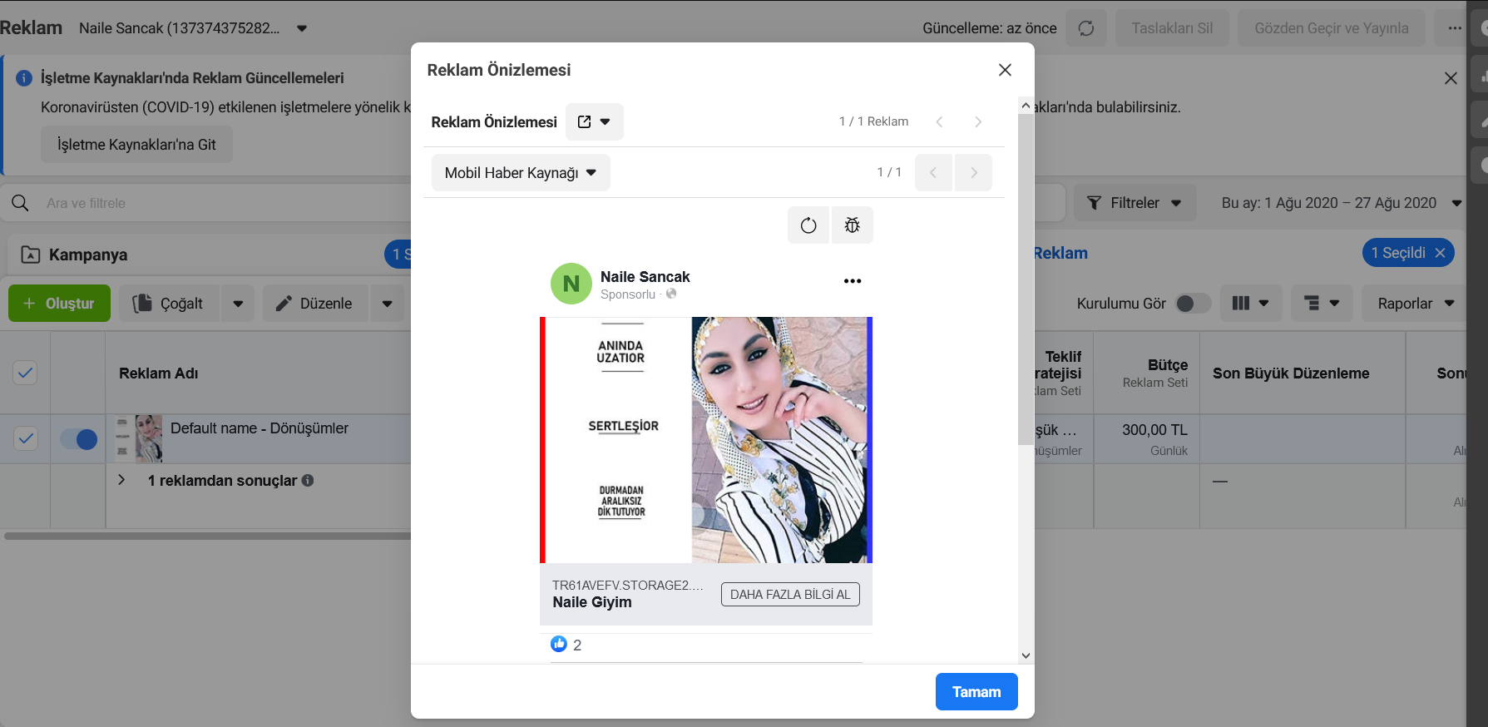
Task: Uncheck the Default name row checkbox
Action: click(26, 438)
